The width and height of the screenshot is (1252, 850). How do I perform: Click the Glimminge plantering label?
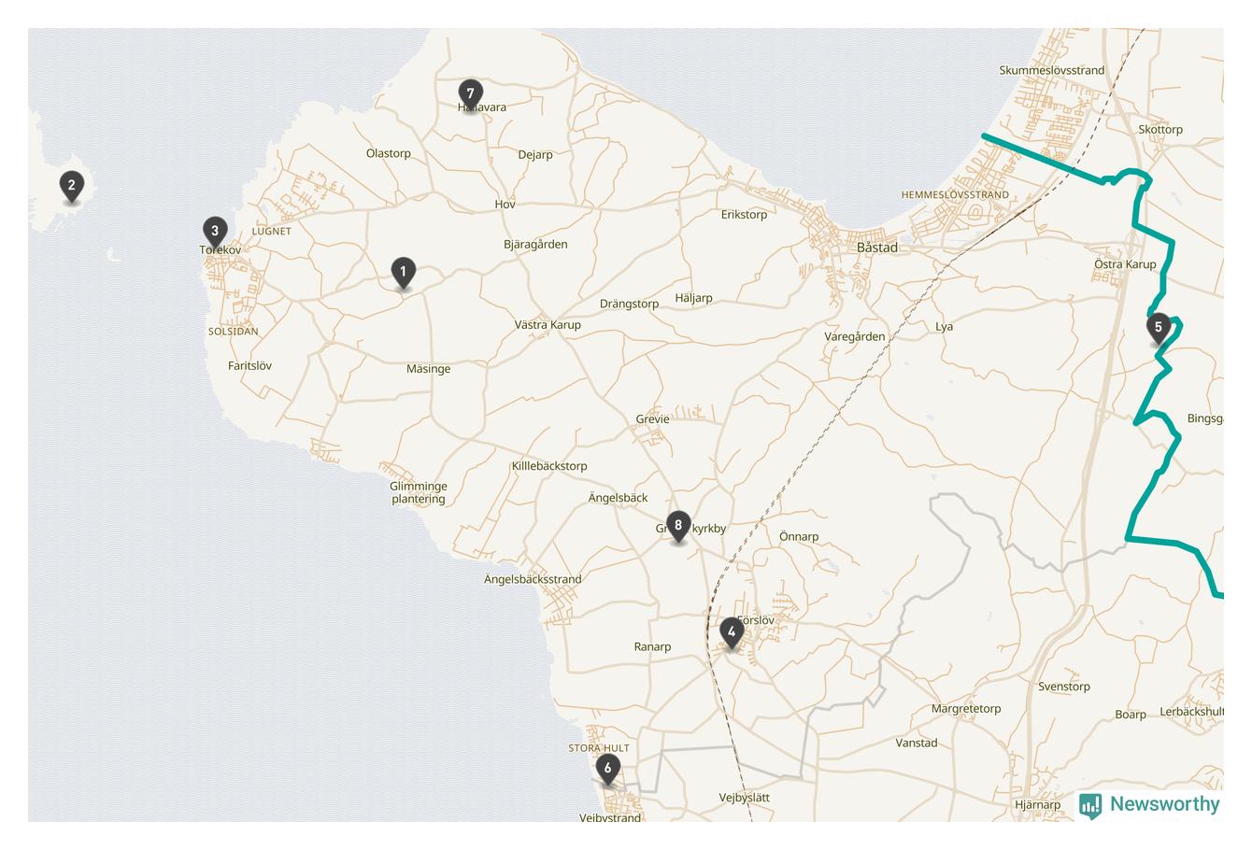419,492
